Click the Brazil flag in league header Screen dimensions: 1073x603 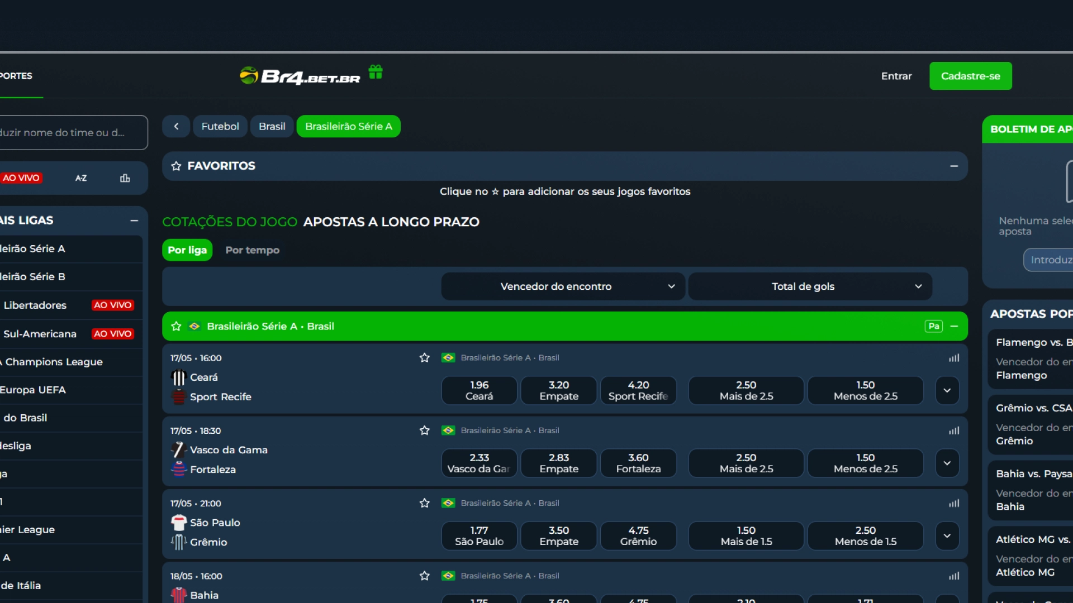[194, 326]
